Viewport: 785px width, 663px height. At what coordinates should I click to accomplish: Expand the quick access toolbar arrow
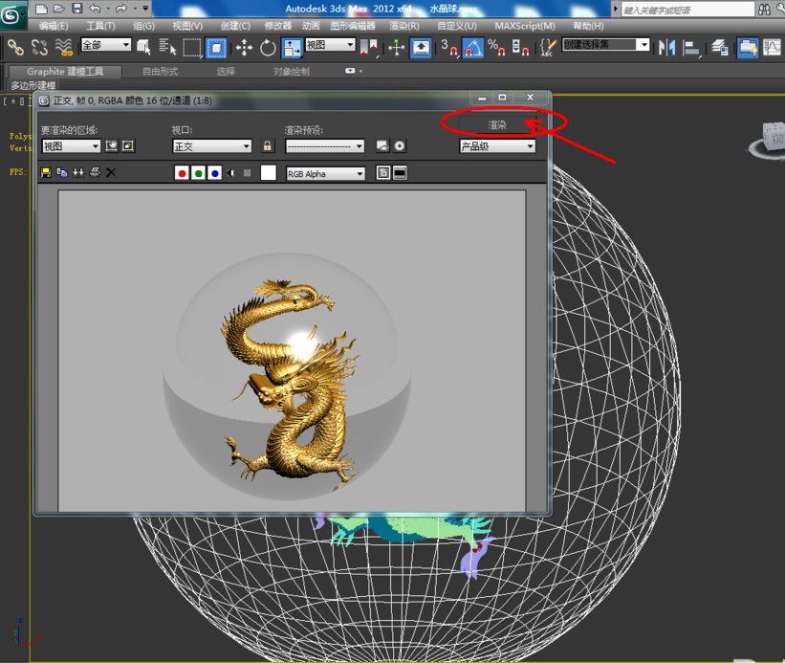click(x=145, y=9)
